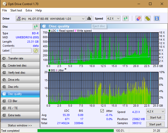This screenshot has height=133, width=168.
Task: Refresh disc info in Disc panel
Action: click(36, 27)
